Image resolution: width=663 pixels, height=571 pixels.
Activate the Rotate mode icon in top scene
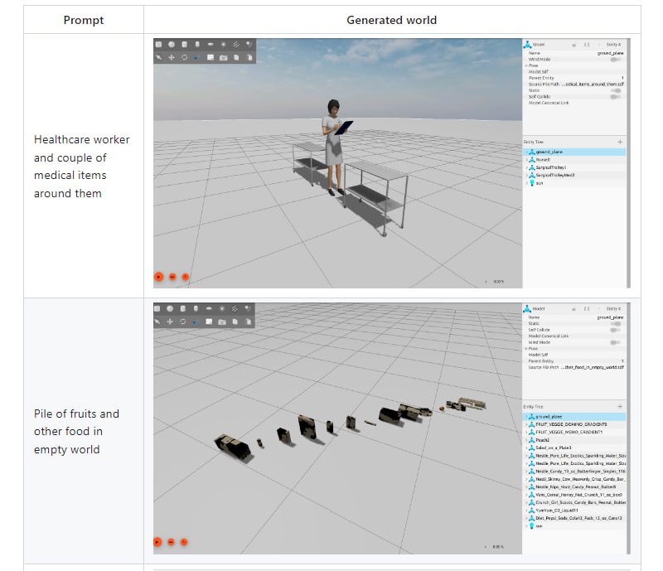[x=183, y=57]
